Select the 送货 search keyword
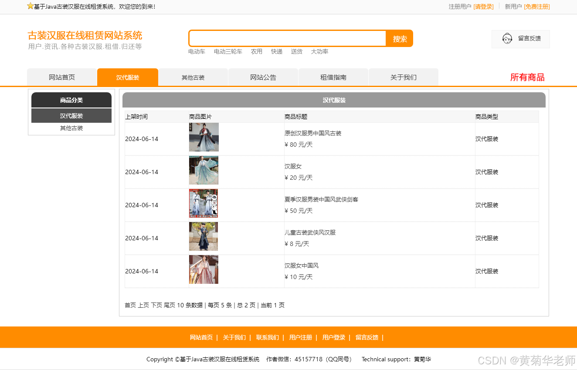Image resolution: width=577 pixels, height=370 pixels. (297, 51)
